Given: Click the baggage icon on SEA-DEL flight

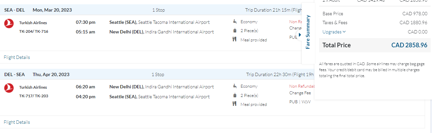Looking at the screenshot, I should coord(235,31).
